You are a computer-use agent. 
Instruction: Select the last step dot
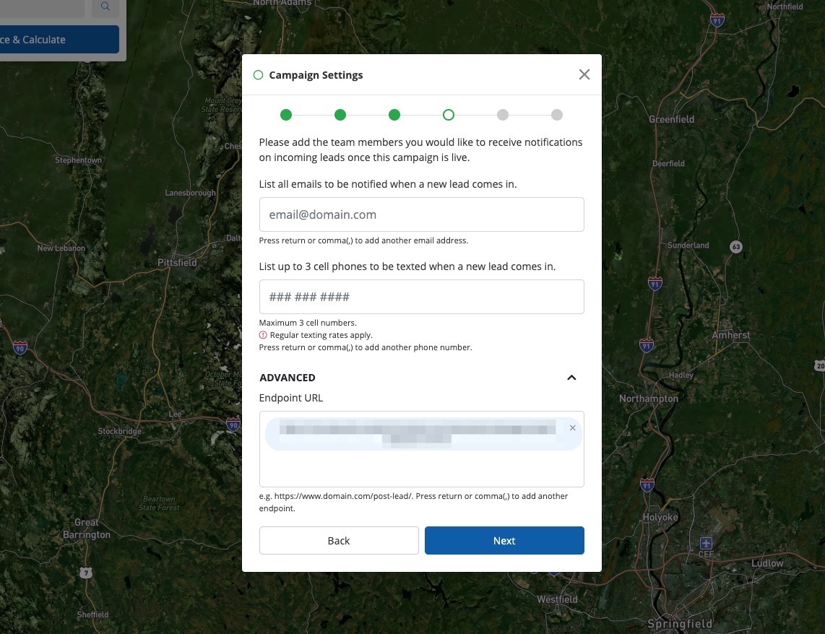tap(557, 115)
